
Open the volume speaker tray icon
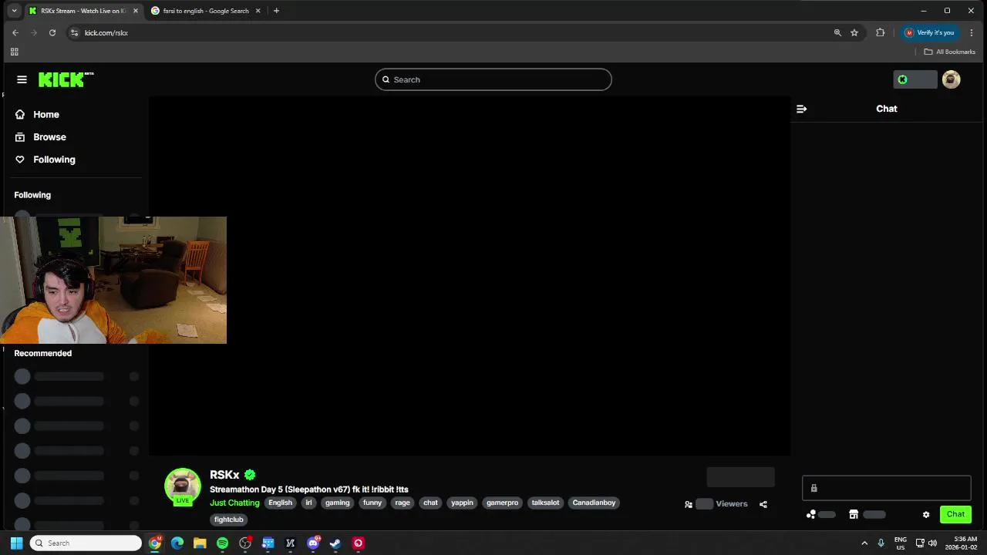coord(932,543)
